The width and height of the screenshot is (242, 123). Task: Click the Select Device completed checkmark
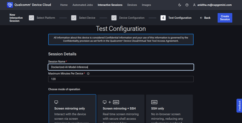tap(74, 18)
